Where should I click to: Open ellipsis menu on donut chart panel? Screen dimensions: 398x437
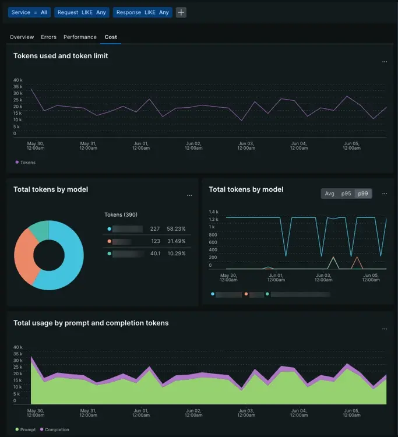coord(189,196)
